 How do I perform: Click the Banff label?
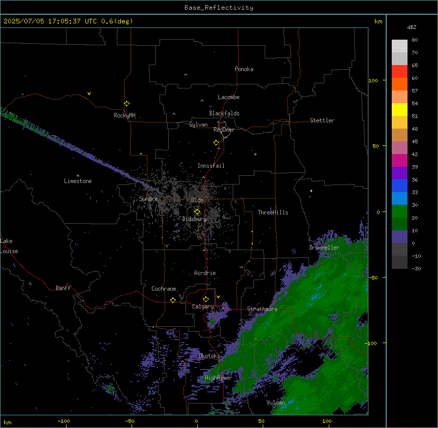click(63, 288)
